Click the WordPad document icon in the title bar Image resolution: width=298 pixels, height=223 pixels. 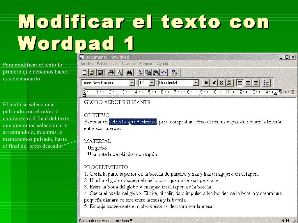(x=82, y=57)
